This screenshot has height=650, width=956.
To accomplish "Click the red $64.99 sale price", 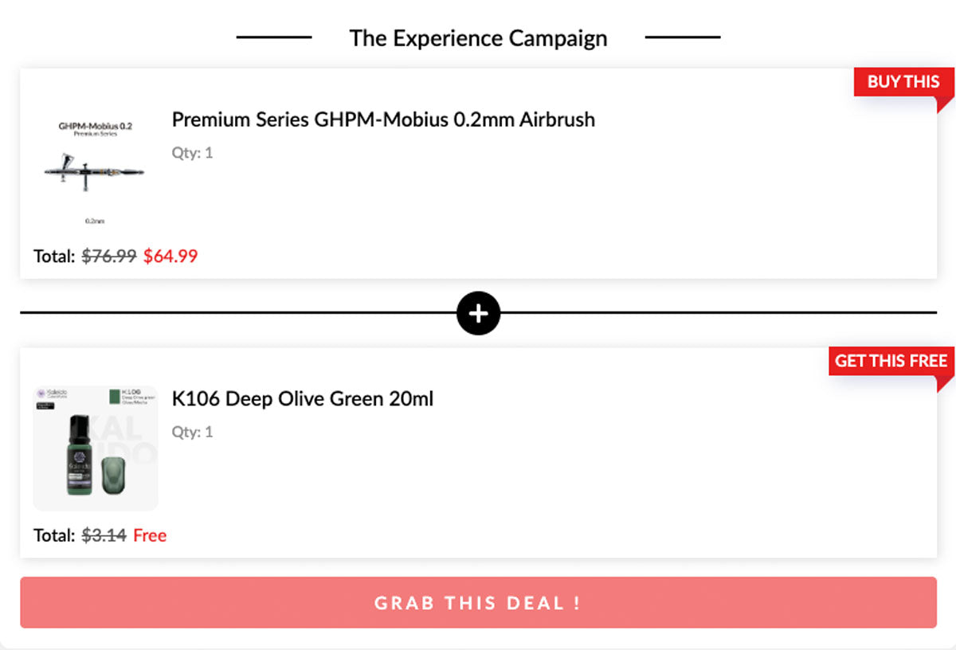I will click(170, 256).
